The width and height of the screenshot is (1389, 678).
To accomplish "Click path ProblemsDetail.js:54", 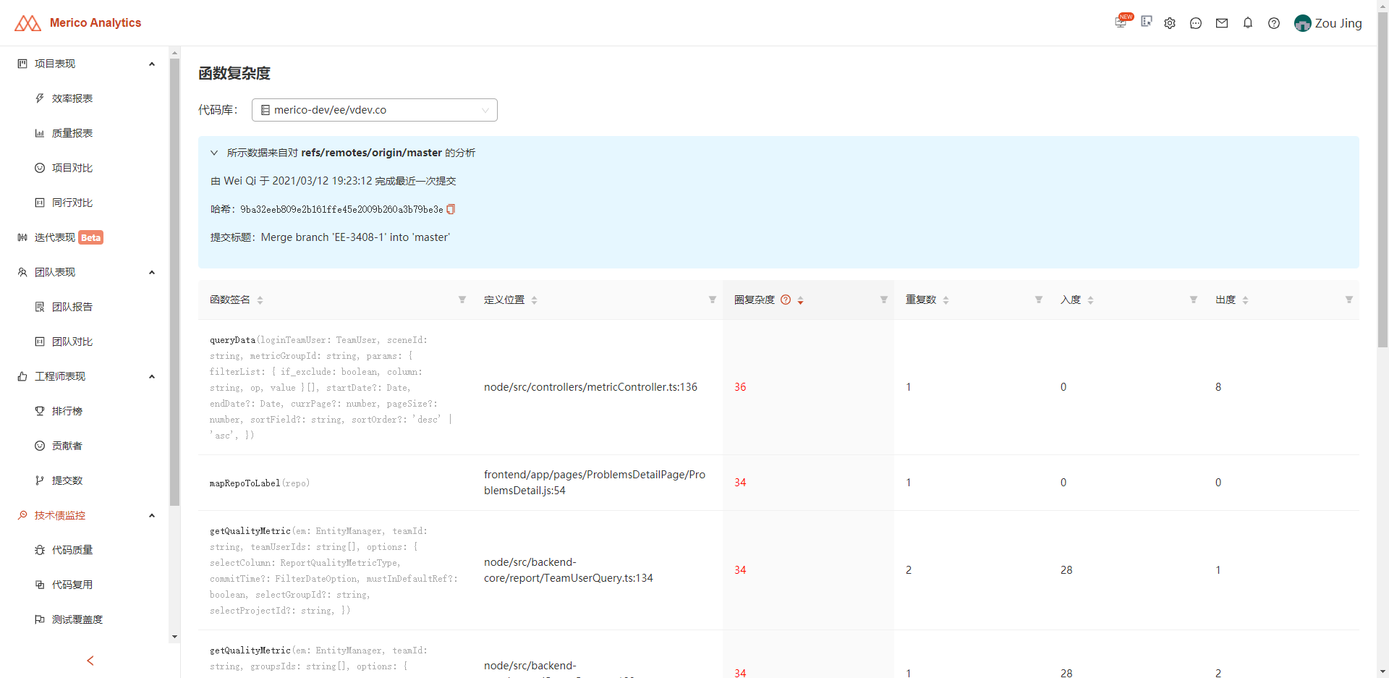I will [595, 483].
